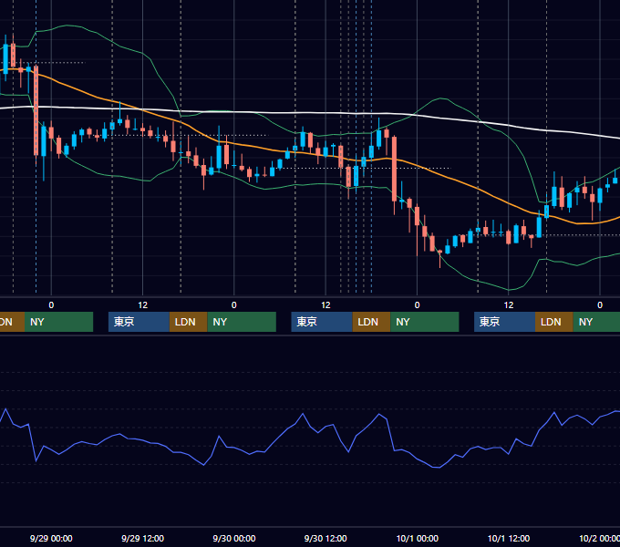Click the 9/29 12:00 date label
Image resolution: width=620 pixels, height=547 pixels.
click(x=142, y=538)
